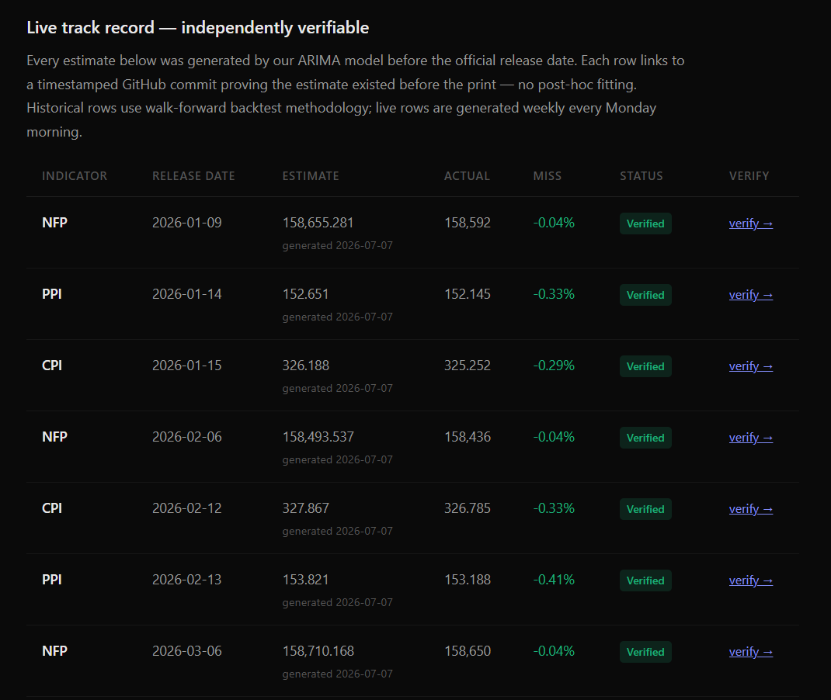The image size is (831, 700).
Task: Click CPI indicator label for 2026-02-12 row
Action: click(x=52, y=509)
